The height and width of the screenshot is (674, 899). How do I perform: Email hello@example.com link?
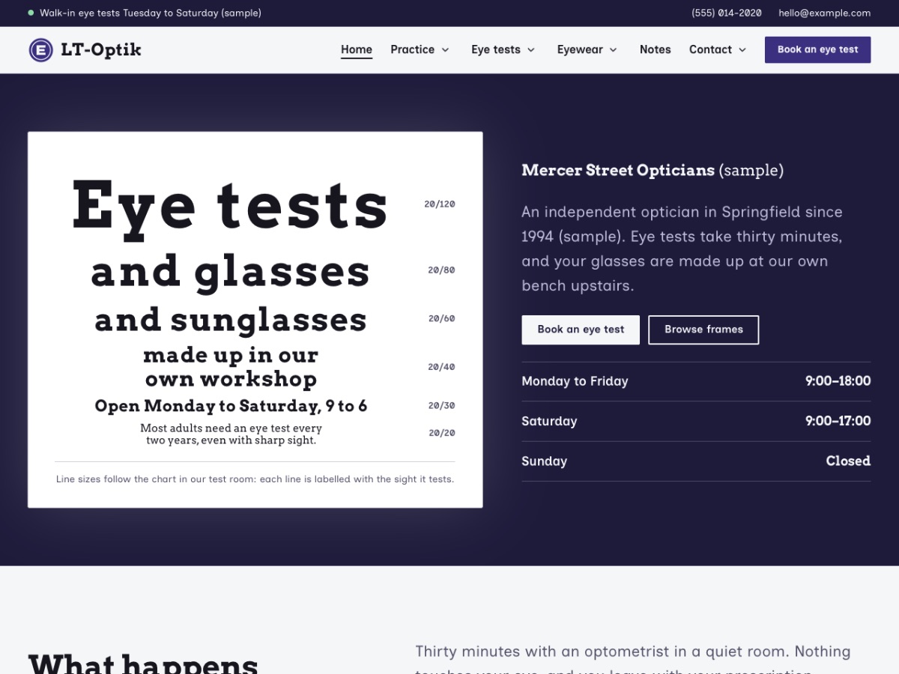tap(824, 13)
